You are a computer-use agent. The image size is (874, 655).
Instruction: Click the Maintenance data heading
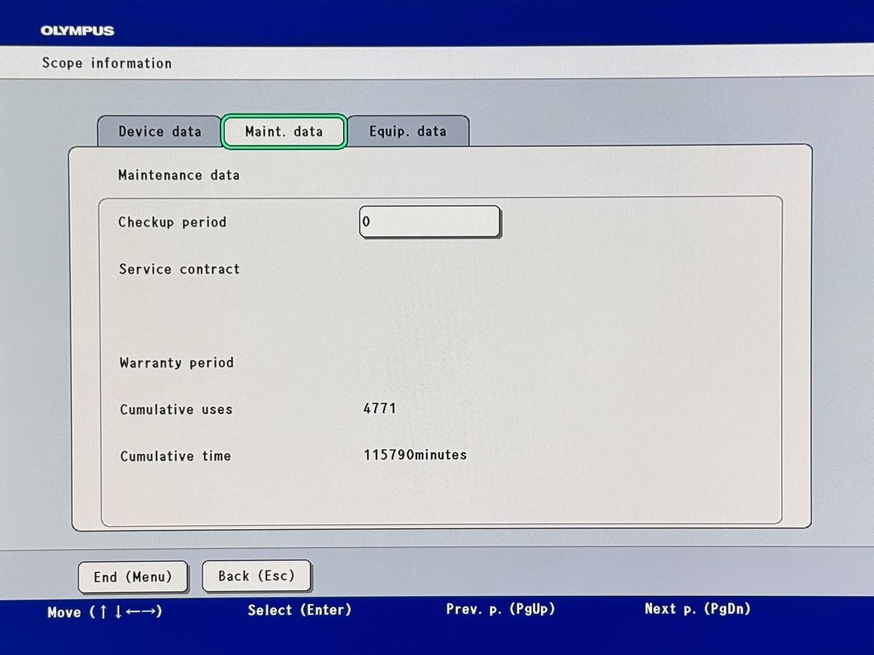(x=178, y=175)
